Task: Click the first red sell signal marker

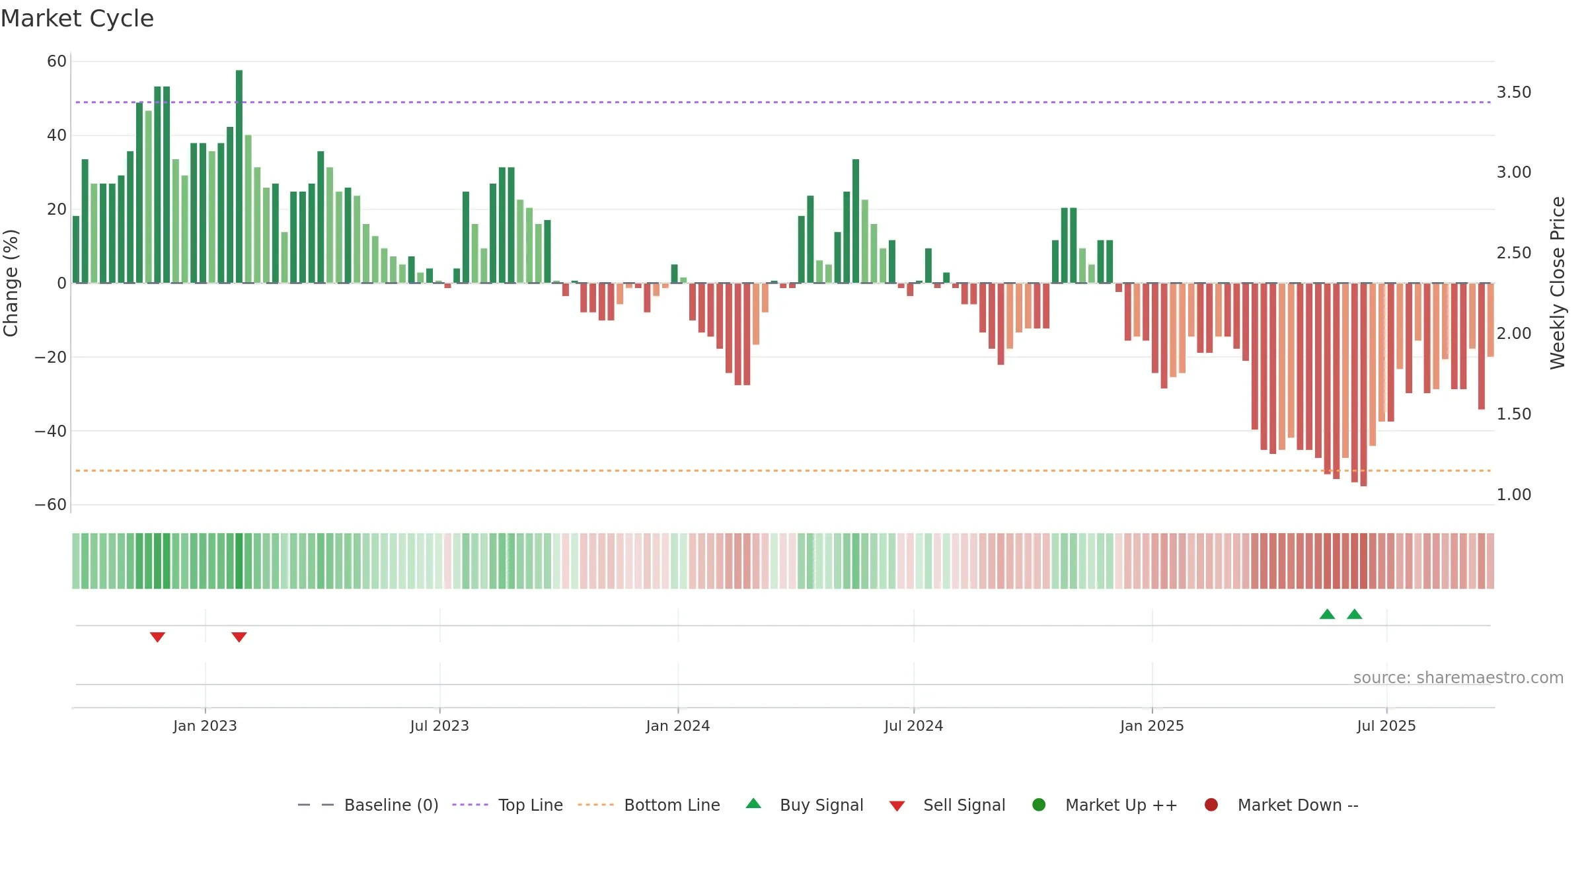Action: [157, 637]
